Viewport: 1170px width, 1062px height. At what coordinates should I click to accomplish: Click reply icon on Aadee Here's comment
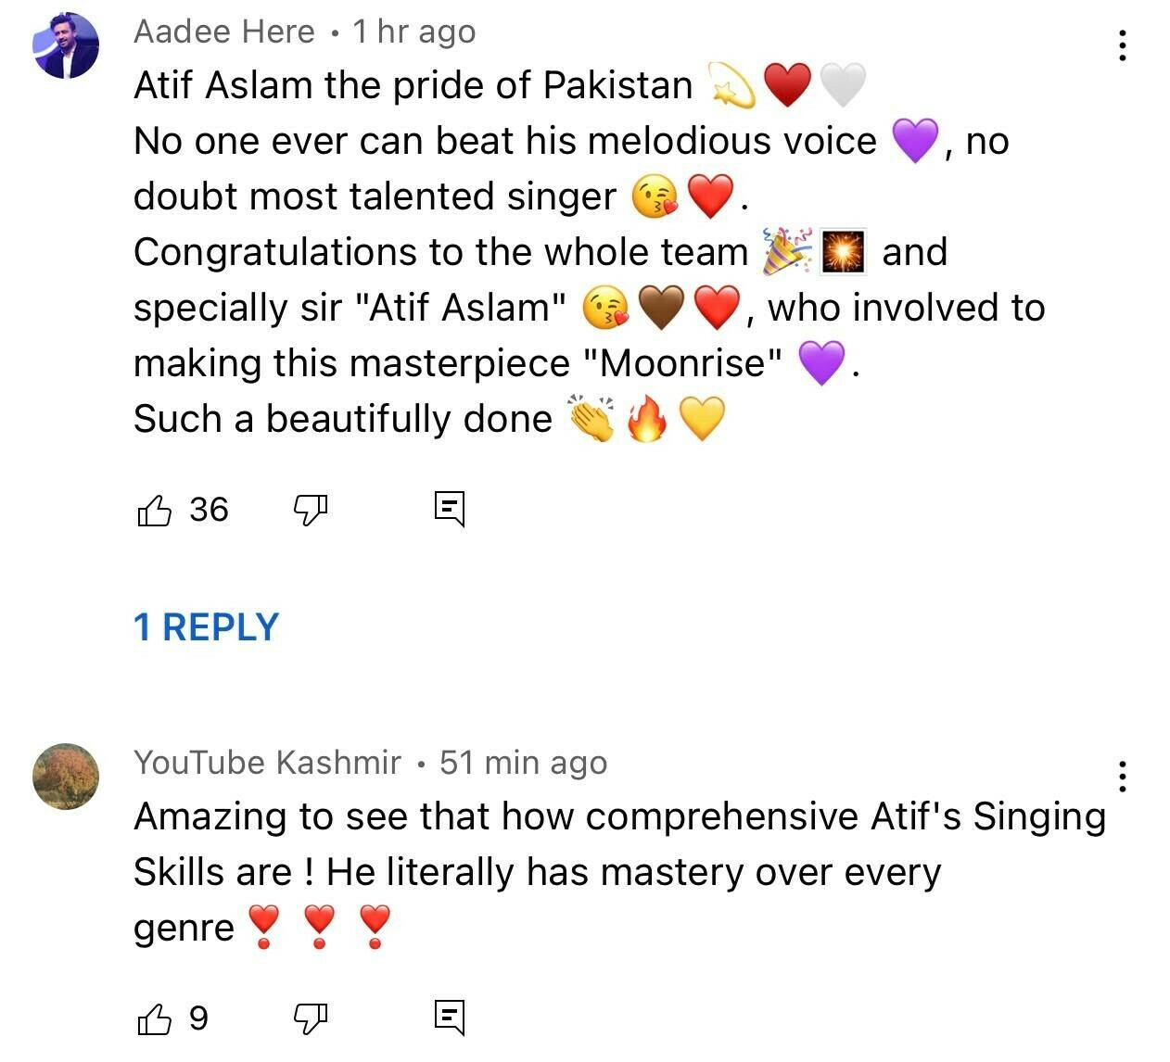click(x=450, y=510)
